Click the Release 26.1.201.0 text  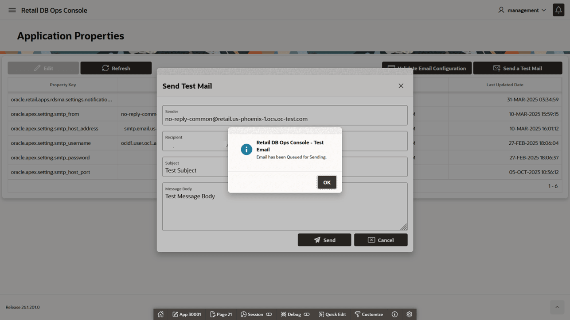tap(23, 307)
